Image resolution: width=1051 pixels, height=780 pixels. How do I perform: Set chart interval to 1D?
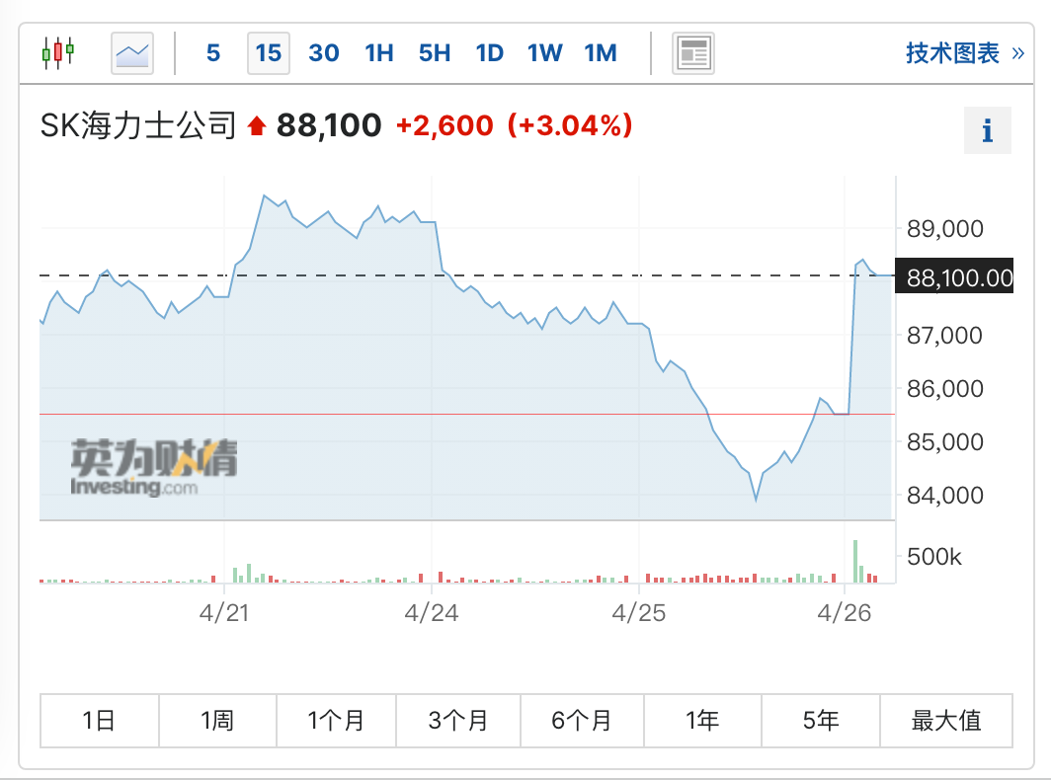pos(490,52)
